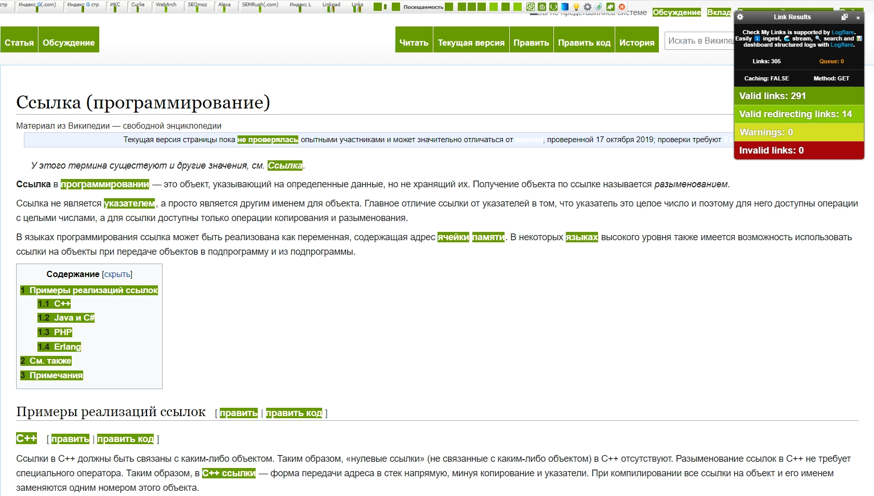Open the top-right Обсуждение user link
This screenshot has height=496, width=874.
(677, 12)
